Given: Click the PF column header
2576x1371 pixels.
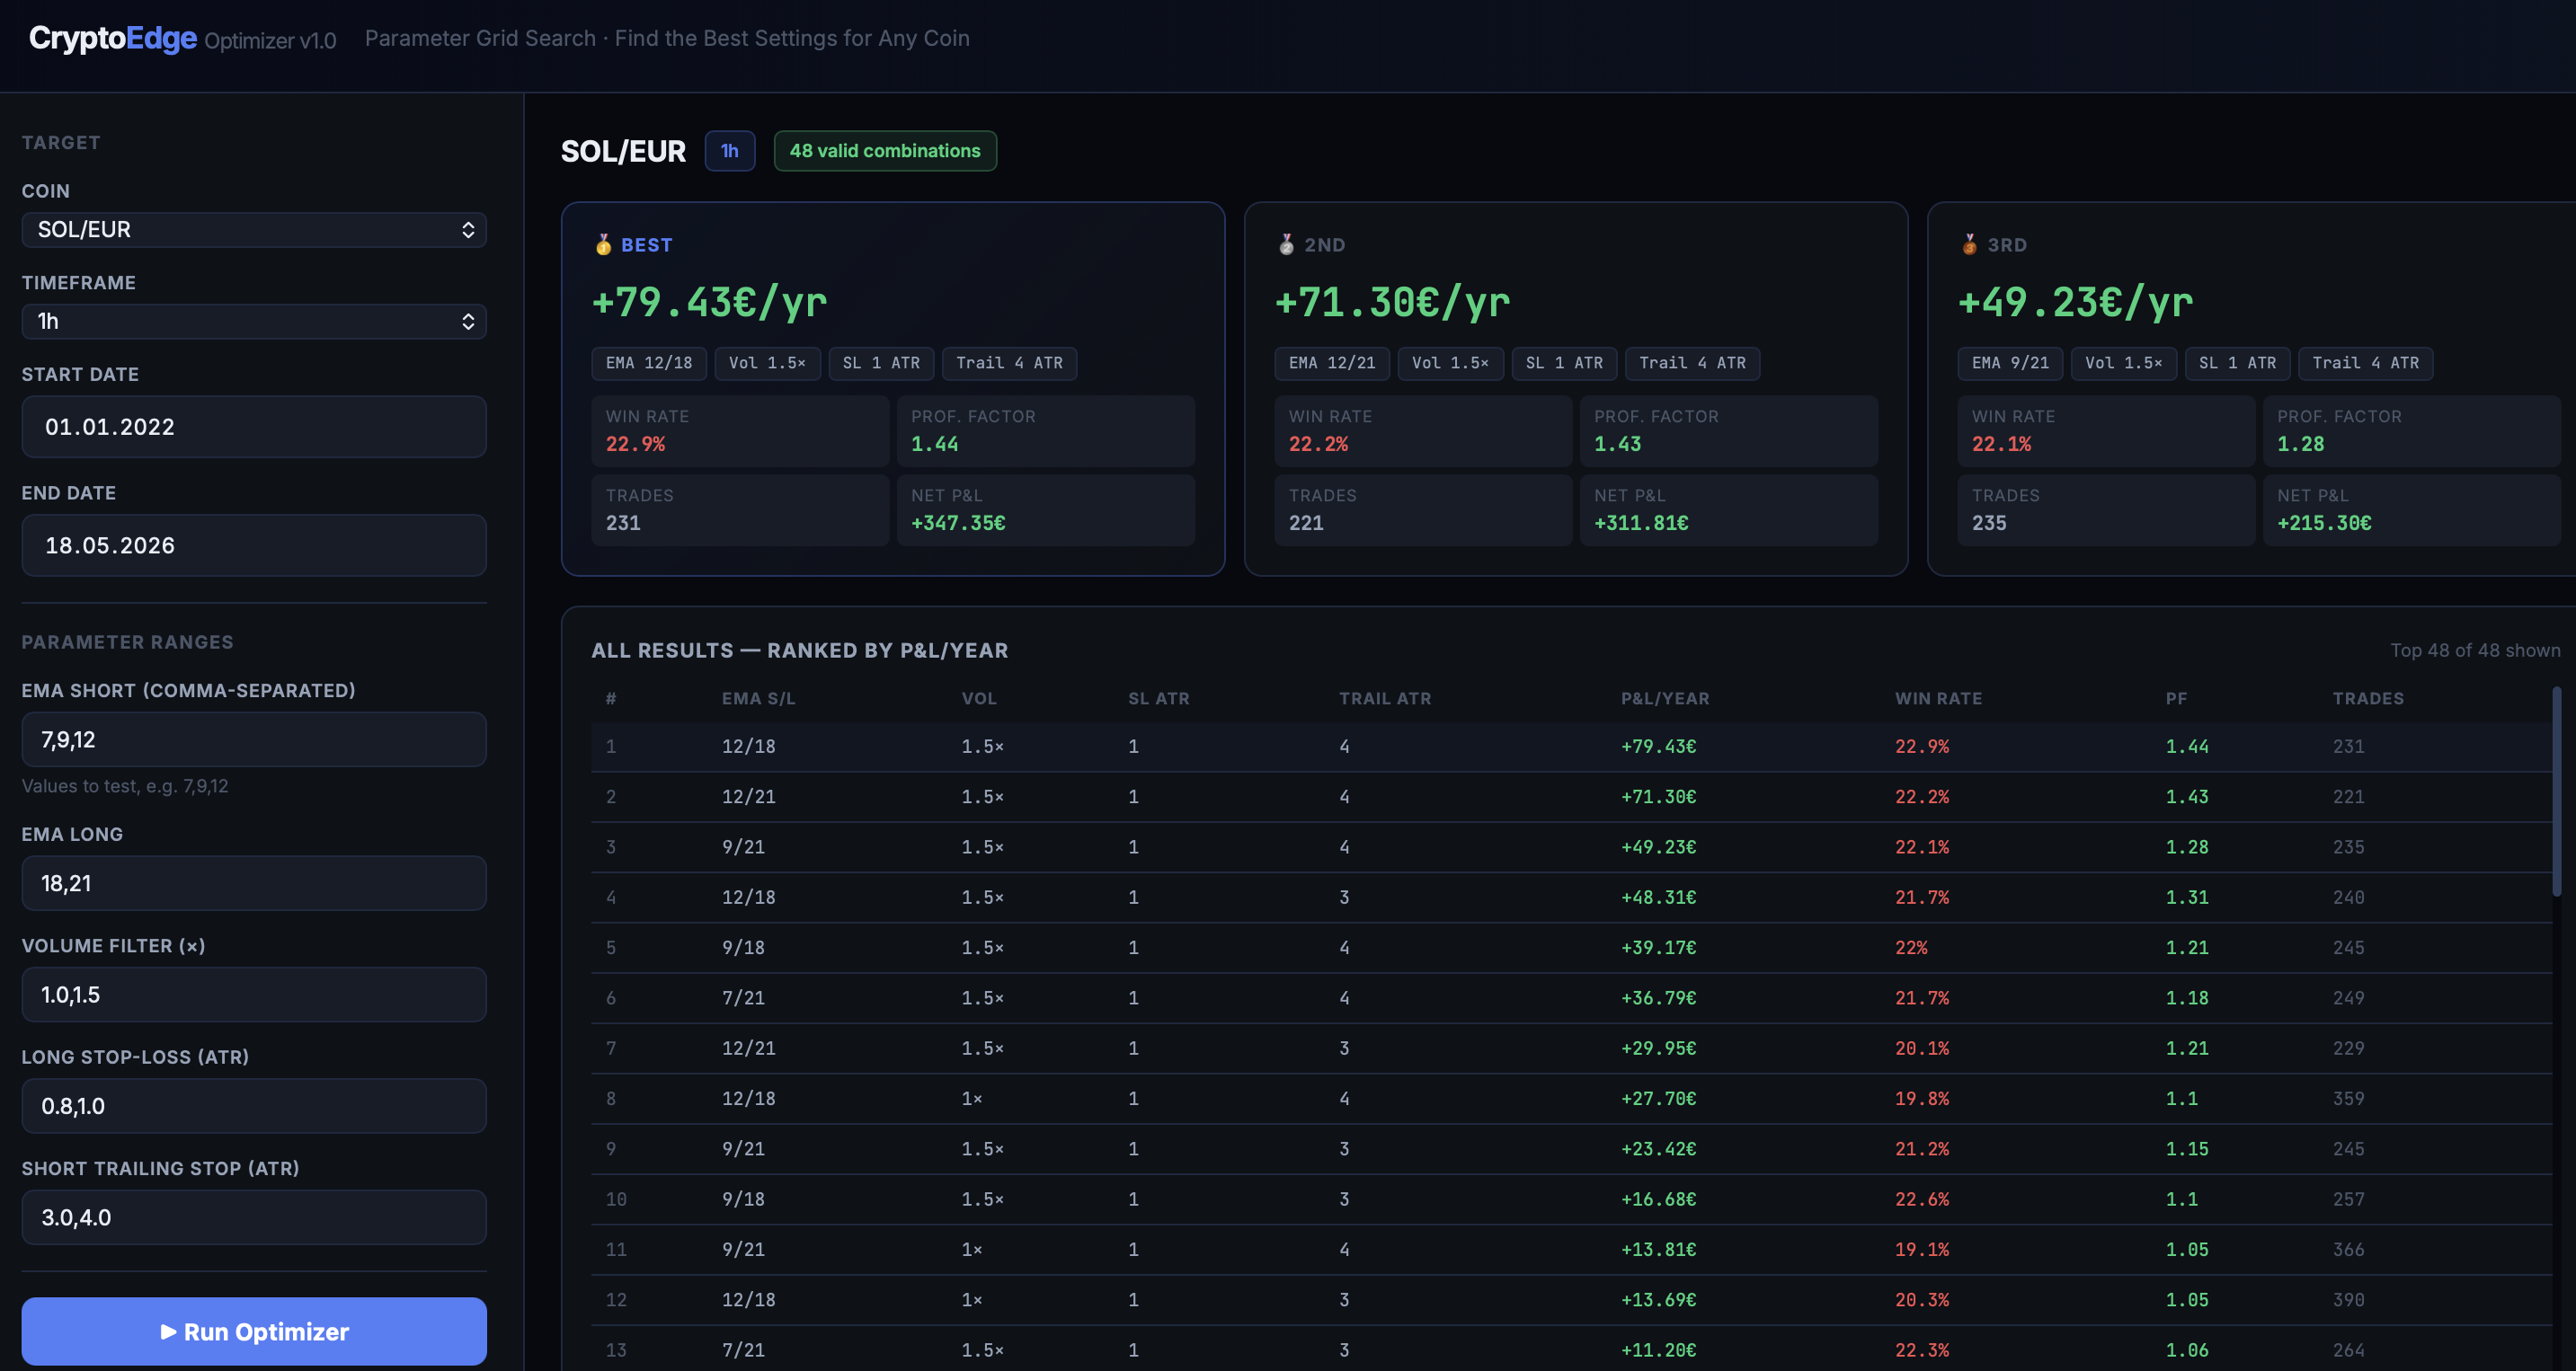Looking at the screenshot, I should pyautogui.click(x=2176, y=698).
